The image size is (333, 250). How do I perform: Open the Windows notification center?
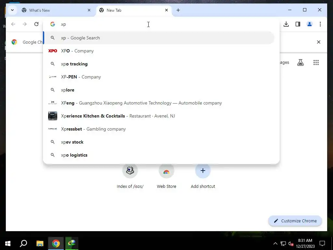[322, 243]
